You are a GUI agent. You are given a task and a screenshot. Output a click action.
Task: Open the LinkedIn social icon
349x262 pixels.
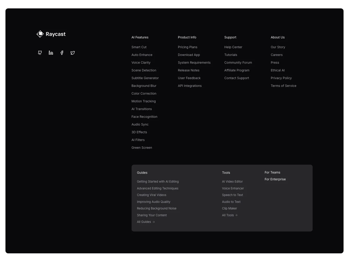(51, 53)
